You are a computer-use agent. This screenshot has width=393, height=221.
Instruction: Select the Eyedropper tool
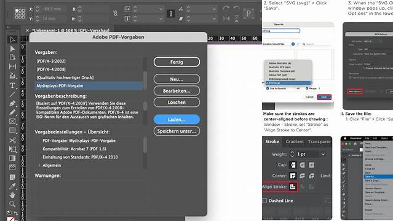pyautogui.click(x=12, y=186)
